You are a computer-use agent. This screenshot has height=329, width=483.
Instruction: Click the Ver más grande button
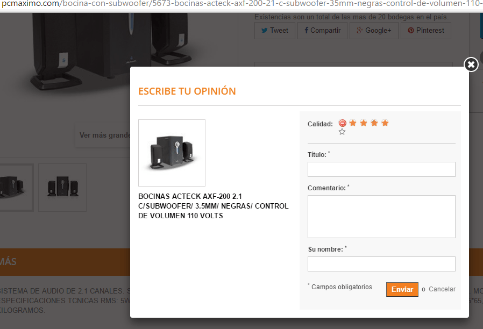click(103, 135)
